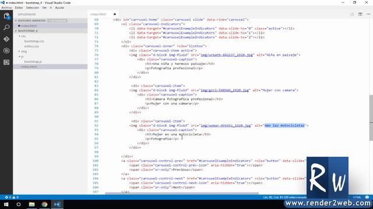Viewport: 373px width, 209px height.
Task: Click 'Cámara fotográfica profesional' heading text
Action: pyautogui.click(x=182, y=99)
